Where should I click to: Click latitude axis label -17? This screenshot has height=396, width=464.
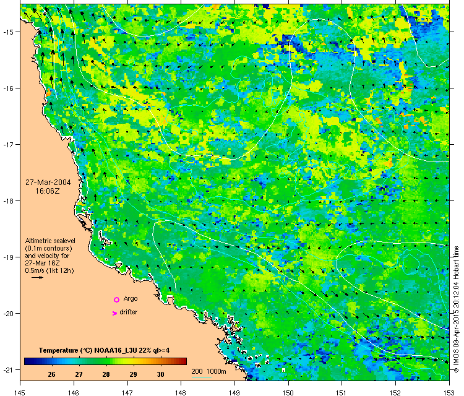coord(7,144)
